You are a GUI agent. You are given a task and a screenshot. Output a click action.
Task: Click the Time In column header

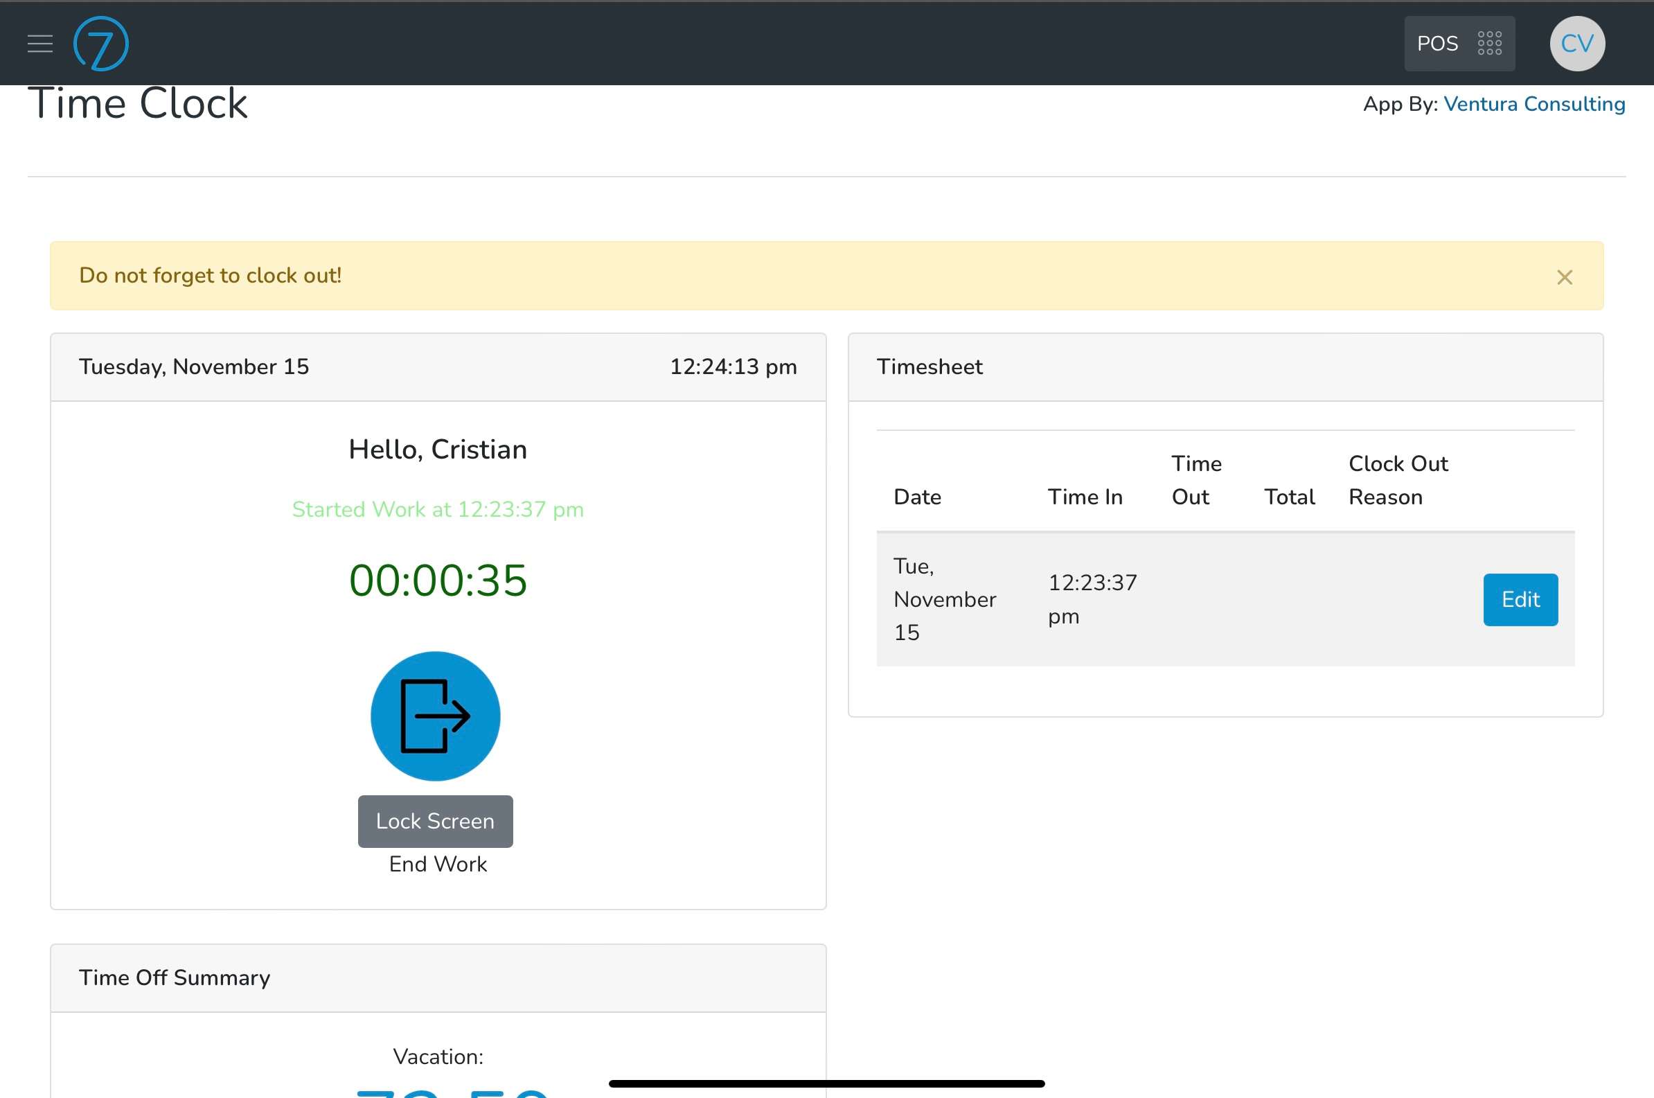pos(1085,497)
